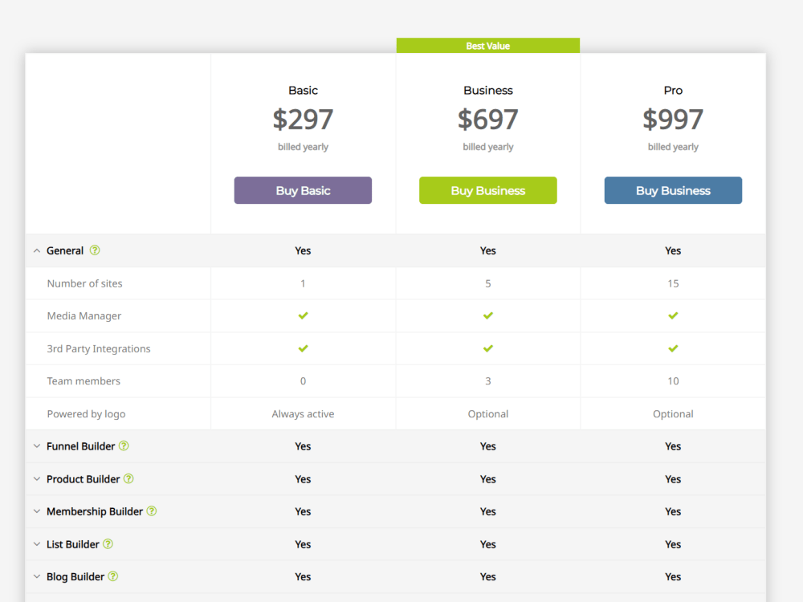
Task: Click the Best Value banner
Action: coord(487,45)
